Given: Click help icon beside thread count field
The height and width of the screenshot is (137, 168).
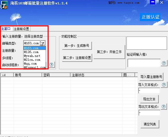Looking at the screenshot, I should click(51, 65).
